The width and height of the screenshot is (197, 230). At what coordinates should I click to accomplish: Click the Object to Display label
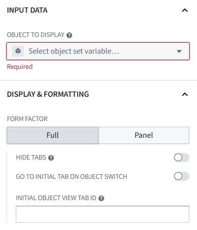[36, 35]
